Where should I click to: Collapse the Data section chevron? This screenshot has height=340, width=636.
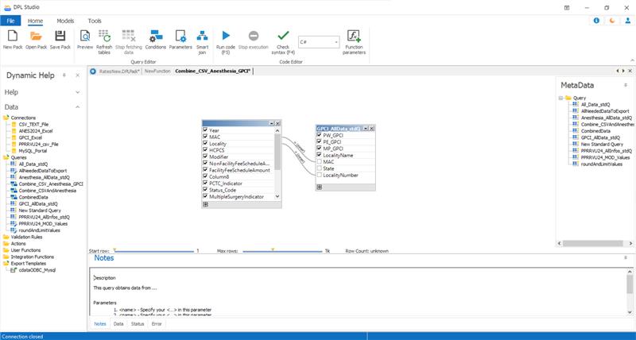click(x=77, y=106)
